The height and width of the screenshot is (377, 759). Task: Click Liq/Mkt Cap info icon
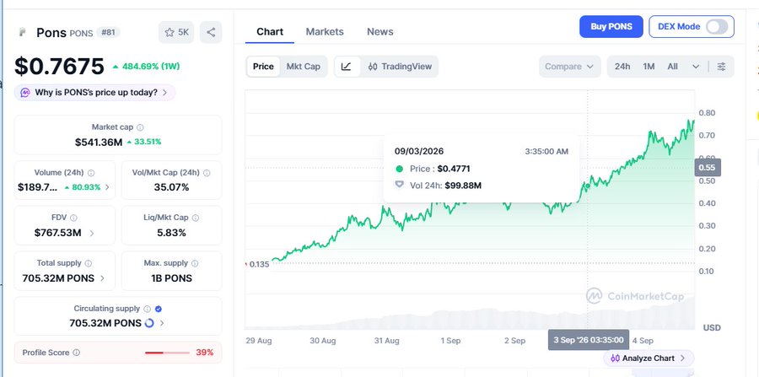196,218
